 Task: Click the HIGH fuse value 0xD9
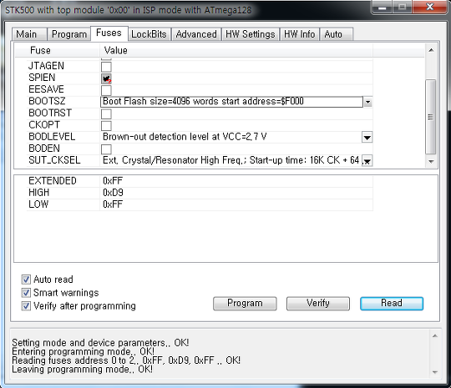point(113,193)
